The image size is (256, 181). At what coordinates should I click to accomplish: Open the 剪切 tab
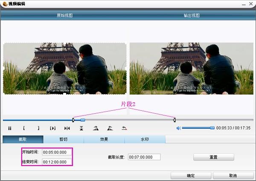coord(64,139)
